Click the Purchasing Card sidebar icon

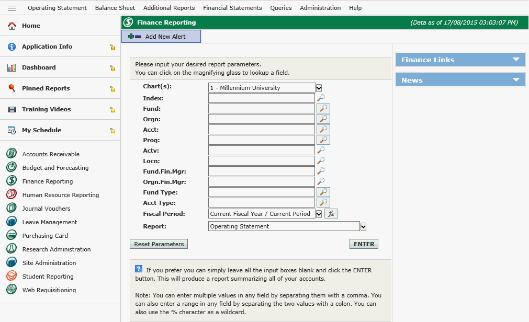[12, 236]
